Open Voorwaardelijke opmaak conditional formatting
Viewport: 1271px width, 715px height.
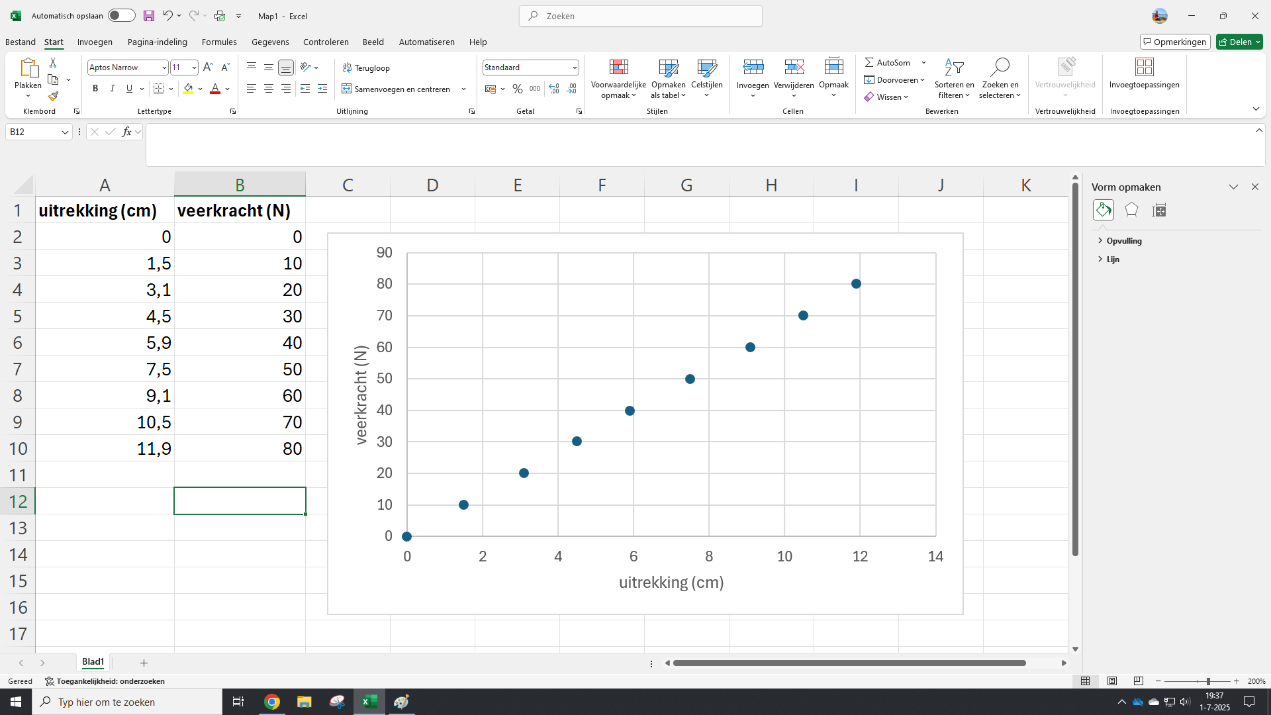tap(618, 79)
